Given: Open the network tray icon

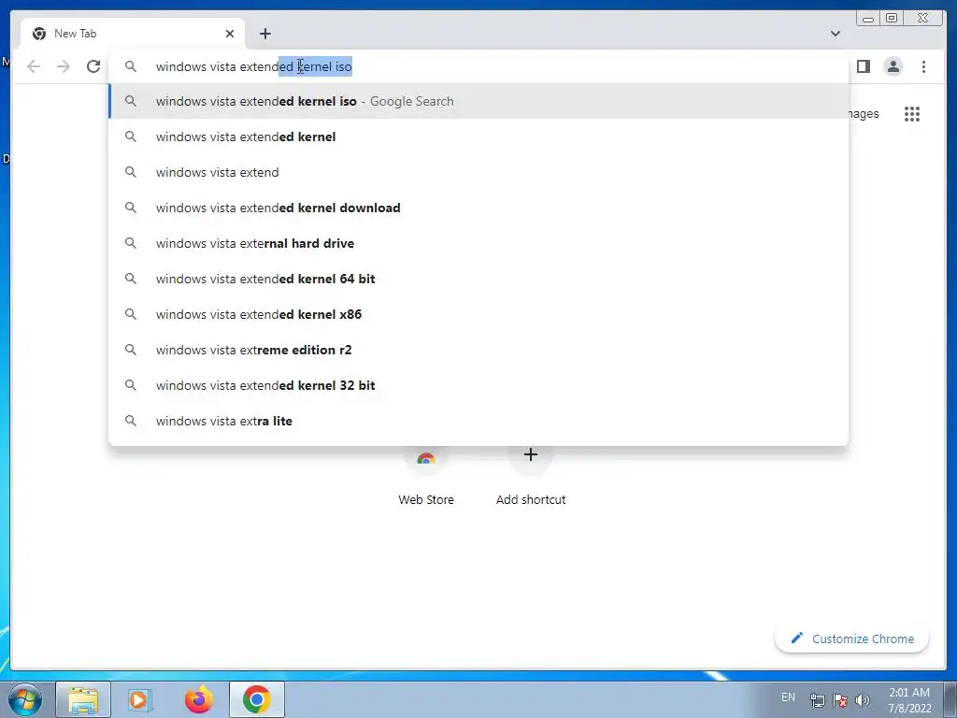Looking at the screenshot, I should [x=817, y=700].
